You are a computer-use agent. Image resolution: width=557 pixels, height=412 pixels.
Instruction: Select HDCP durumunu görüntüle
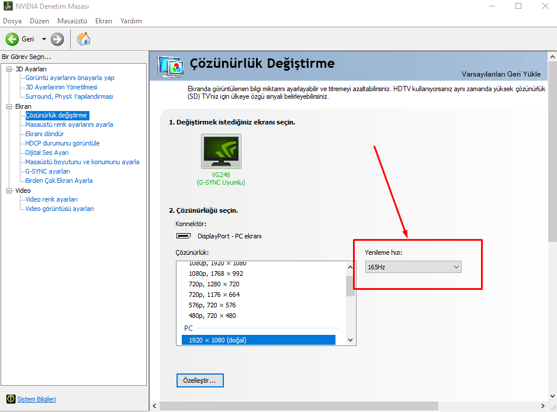(x=63, y=143)
